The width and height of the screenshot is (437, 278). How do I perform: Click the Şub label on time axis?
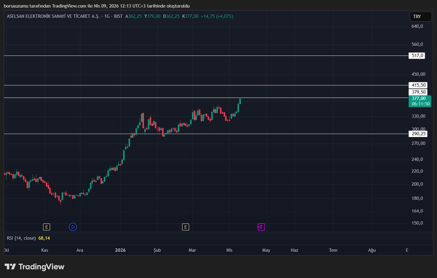157,250
